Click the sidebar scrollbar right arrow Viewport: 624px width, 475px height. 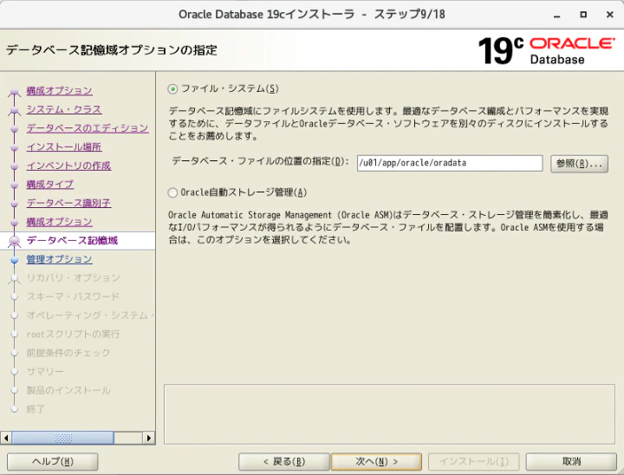tap(149, 438)
